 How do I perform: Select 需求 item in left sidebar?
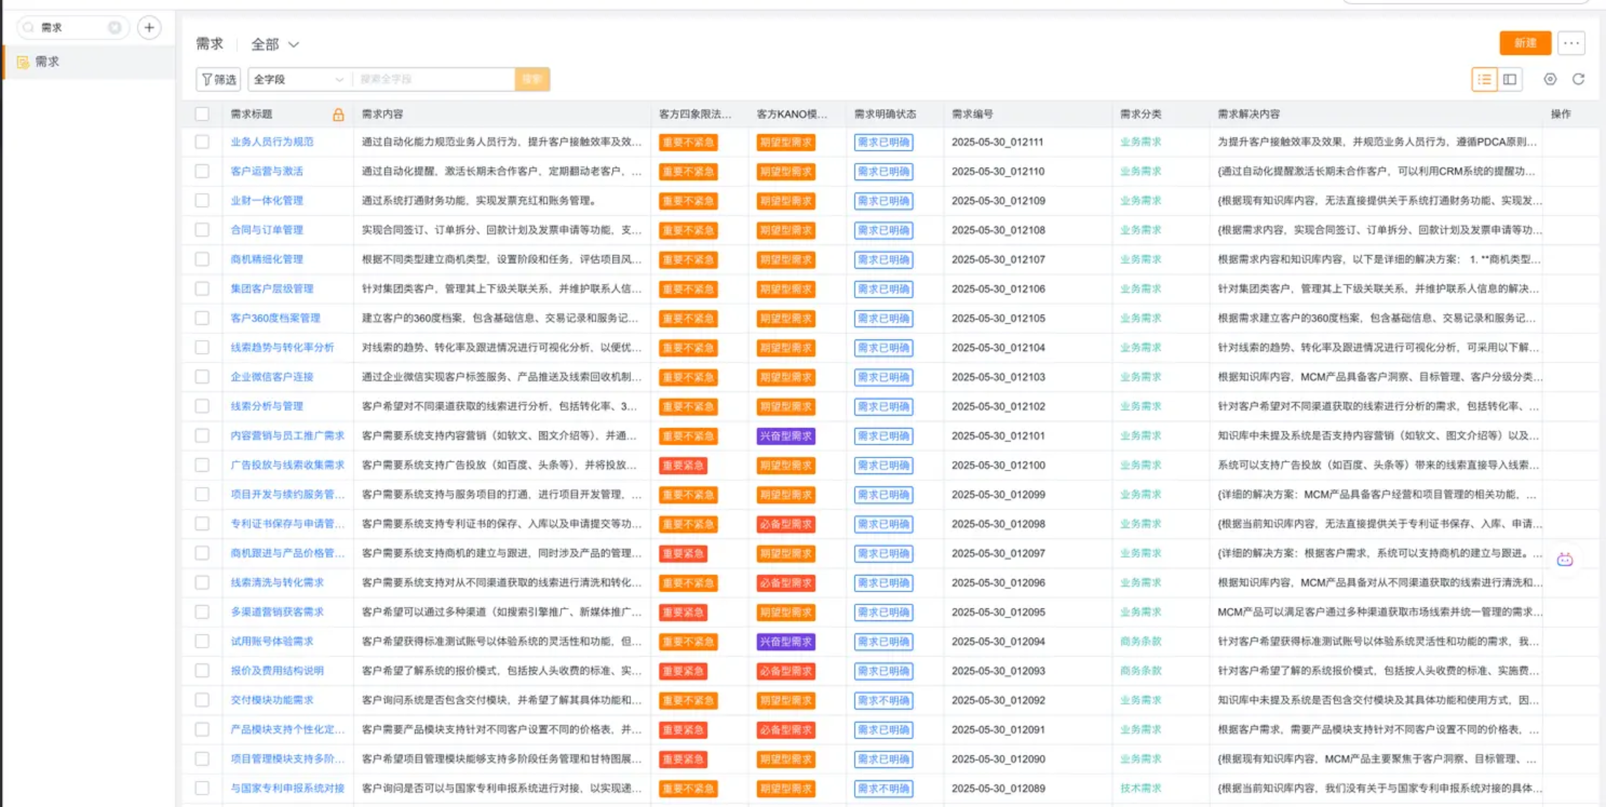coord(47,62)
